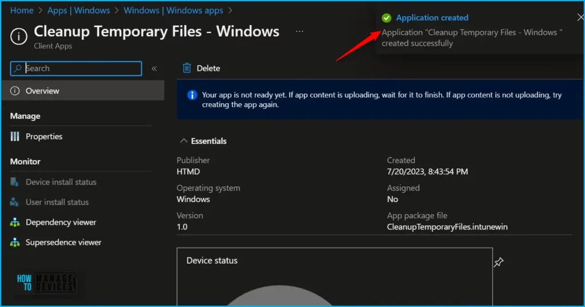This screenshot has height=307, width=585.
Task: Click the trash can icon
Action: click(x=187, y=68)
